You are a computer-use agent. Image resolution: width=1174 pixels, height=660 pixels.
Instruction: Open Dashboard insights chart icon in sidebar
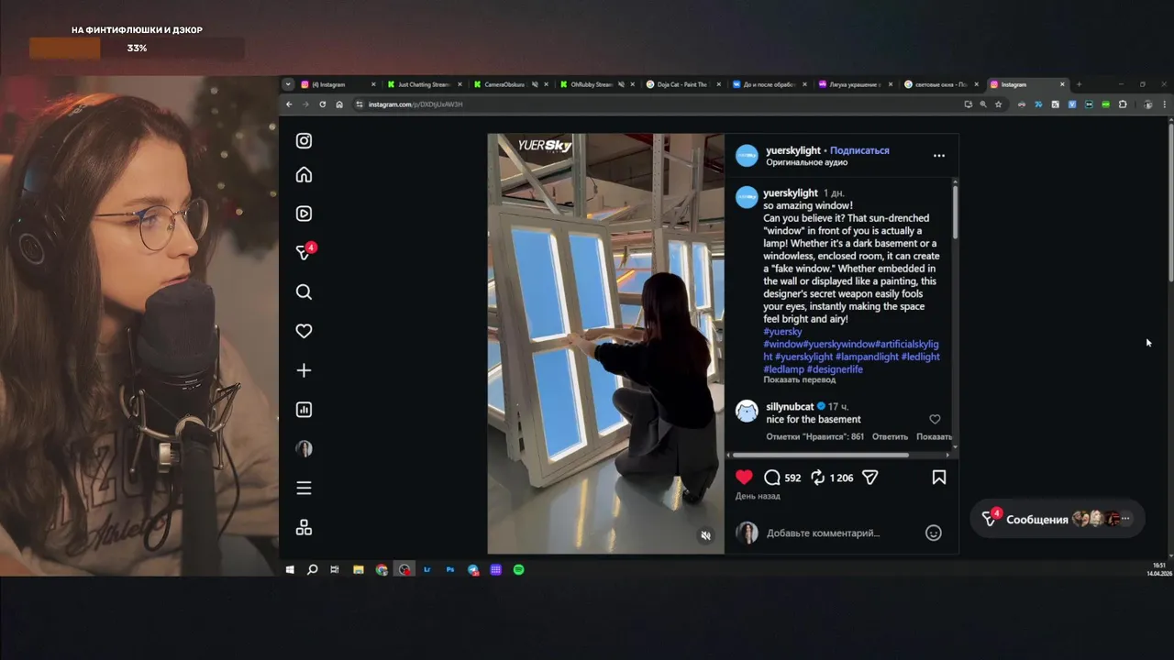coord(304,410)
